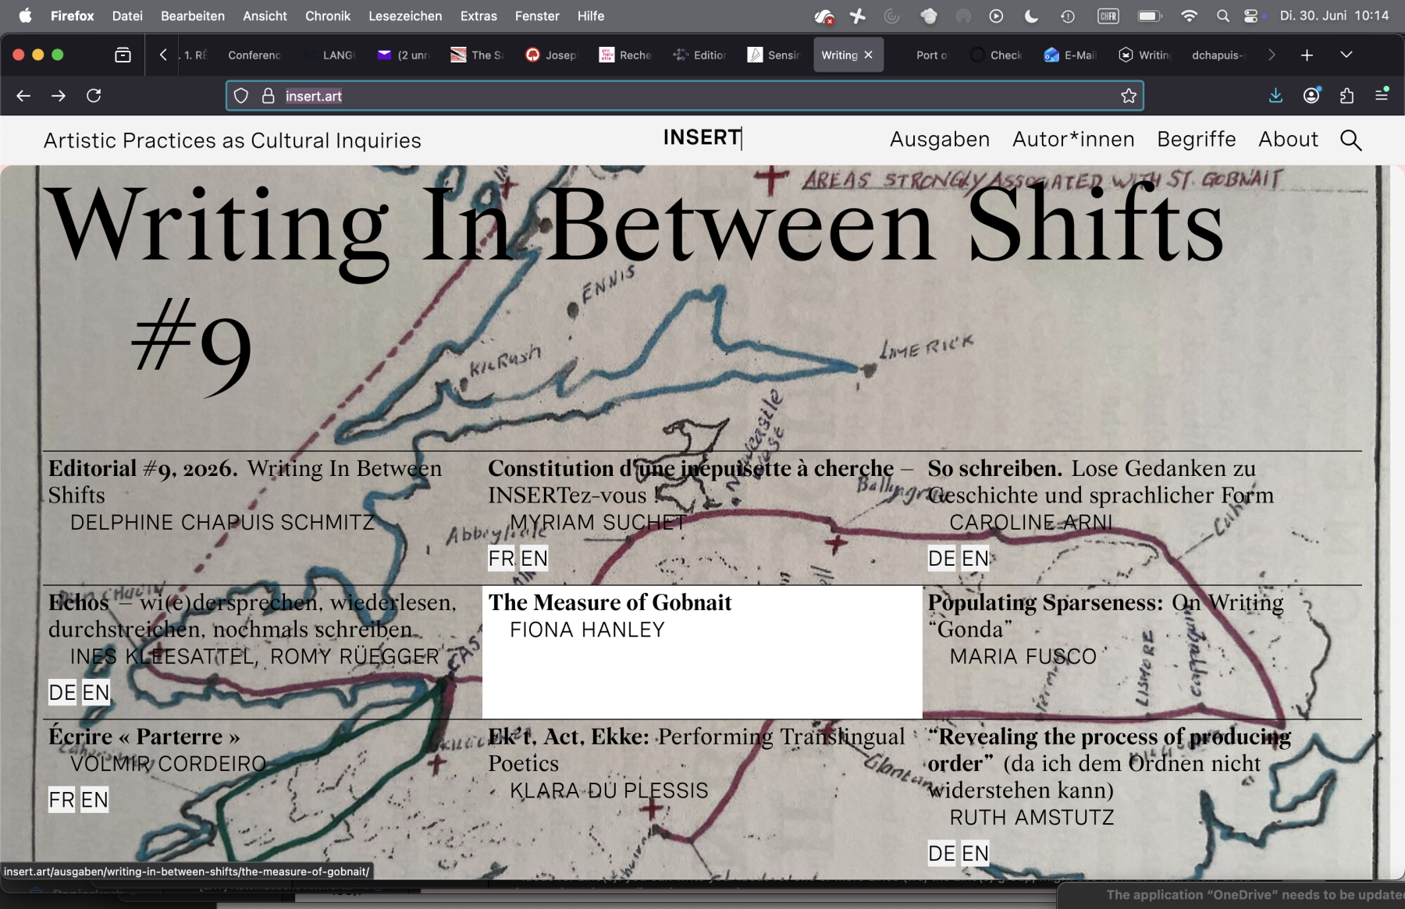1405x909 pixels.
Task: Switch to the Joseph tab
Action: tap(552, 55)
